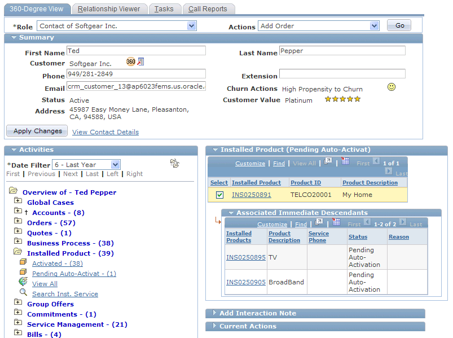Image resolution: width=453 pixels, height=338 pixels.
Task: Collapse the Summary section
Action: click(x=14, y=38)
